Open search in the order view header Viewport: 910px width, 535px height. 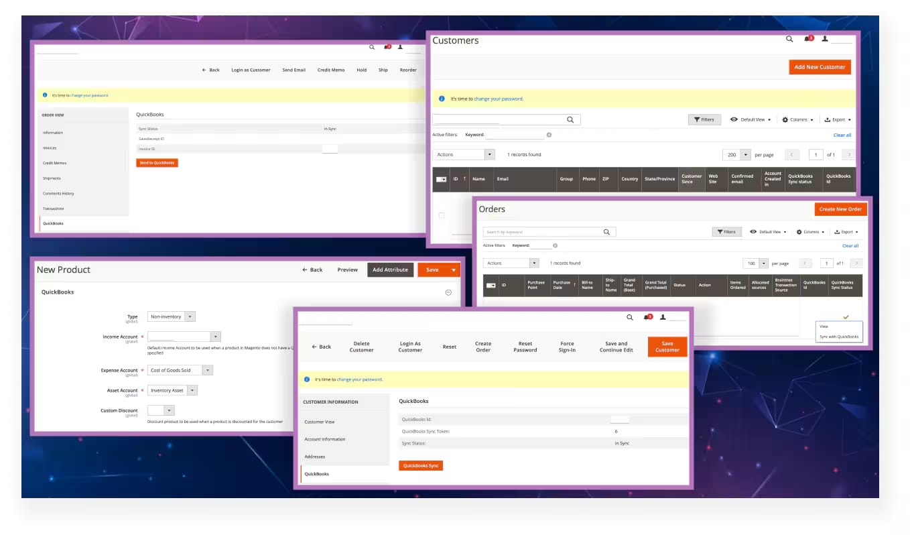[372, 48]
